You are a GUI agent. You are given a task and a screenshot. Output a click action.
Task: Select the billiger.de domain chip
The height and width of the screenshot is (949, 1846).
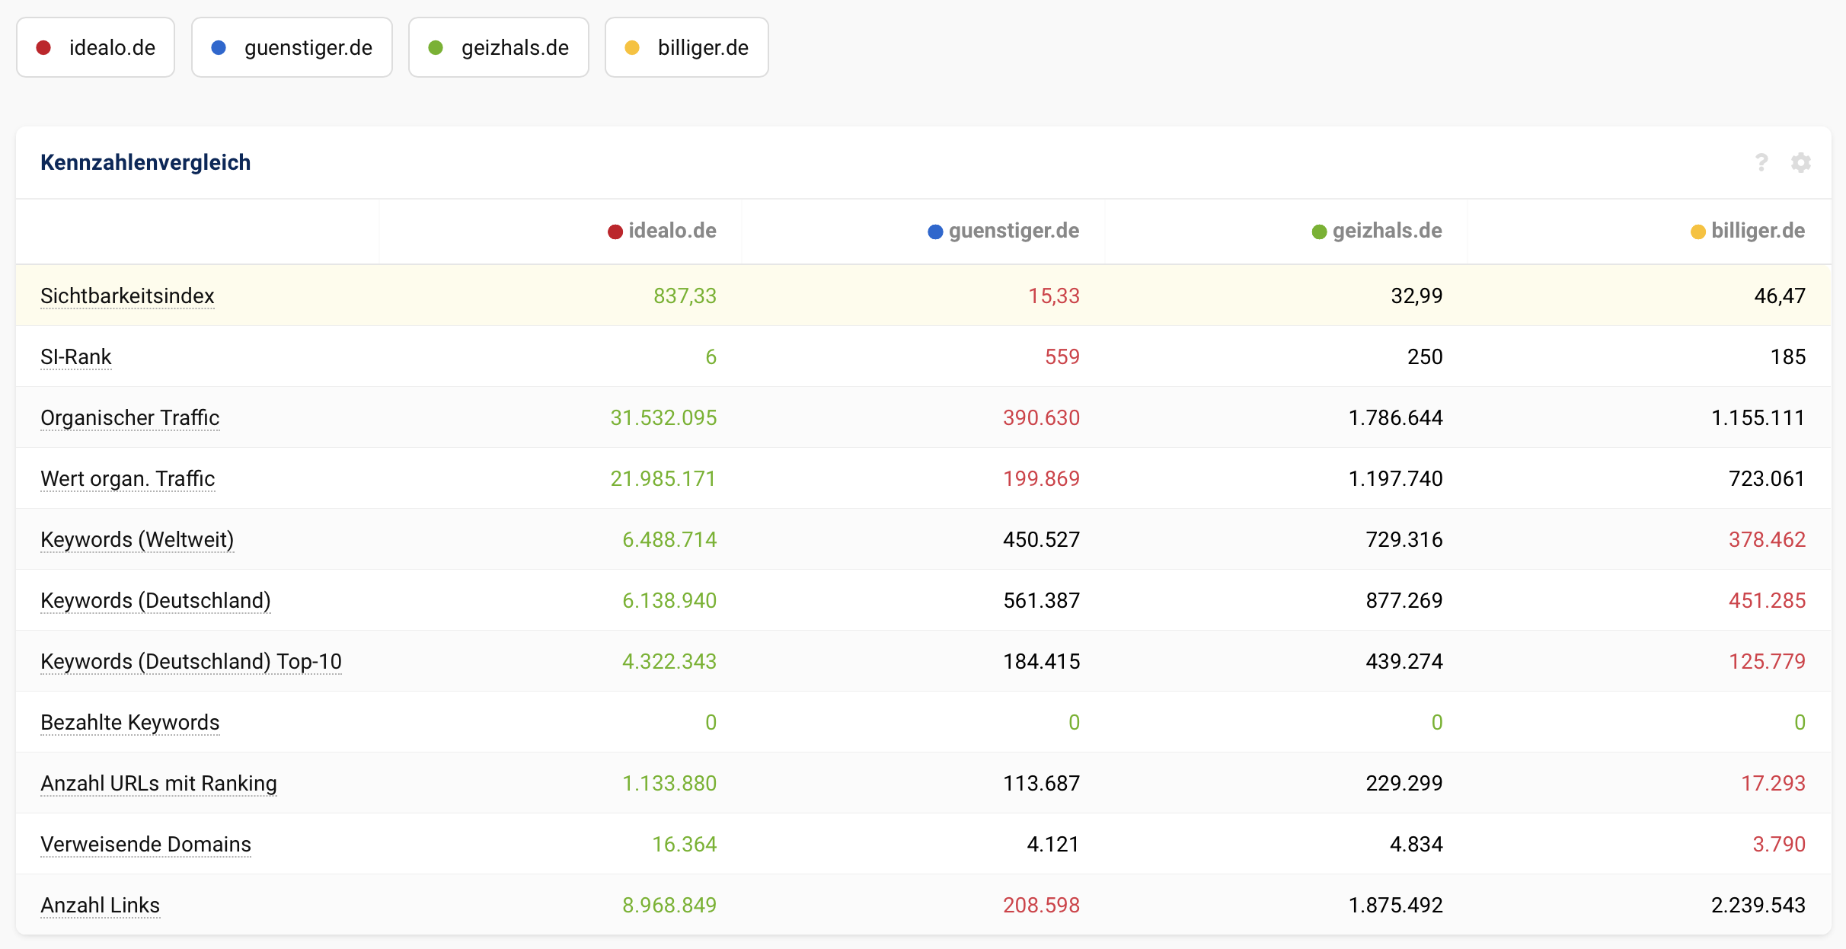pos(687,47)
